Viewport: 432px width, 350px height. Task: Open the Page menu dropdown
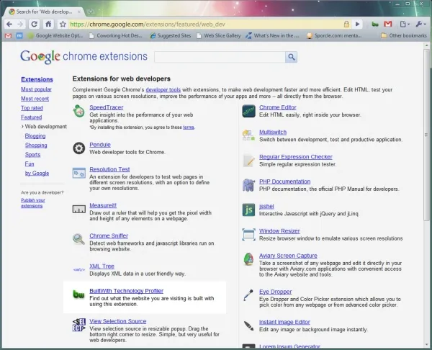click(x=405, y=24)
